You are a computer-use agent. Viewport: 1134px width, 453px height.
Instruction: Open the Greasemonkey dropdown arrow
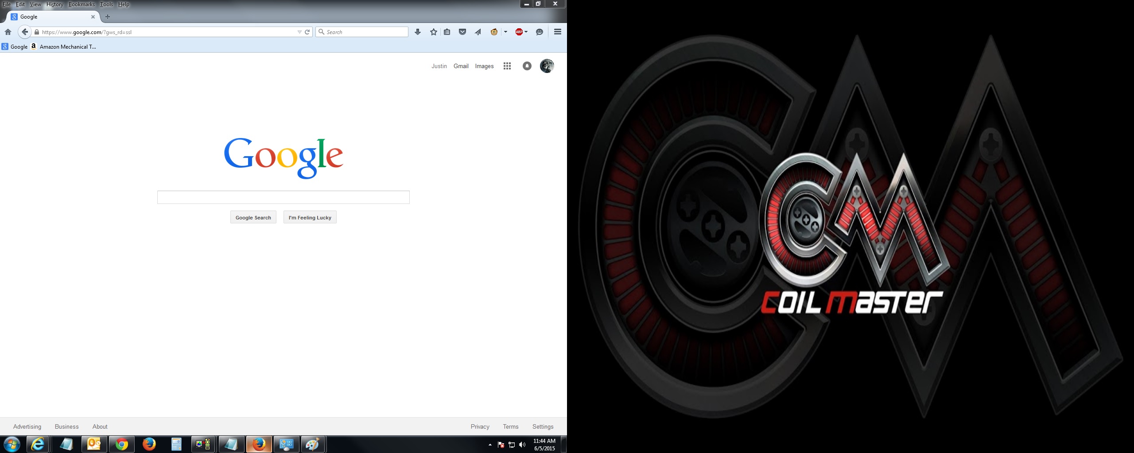click(x=505, y=32)
